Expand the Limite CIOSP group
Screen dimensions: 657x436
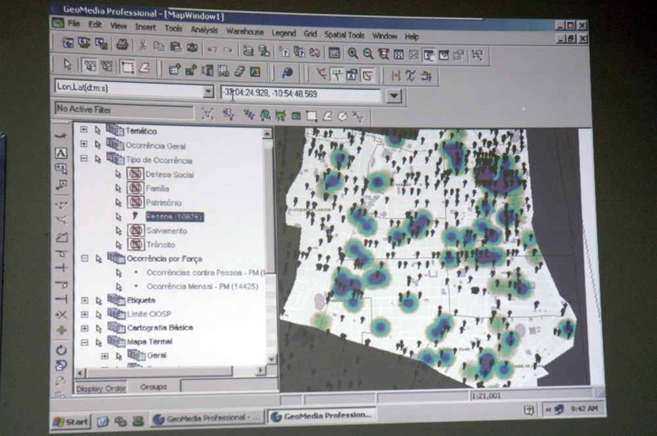(x=85, y=314)
